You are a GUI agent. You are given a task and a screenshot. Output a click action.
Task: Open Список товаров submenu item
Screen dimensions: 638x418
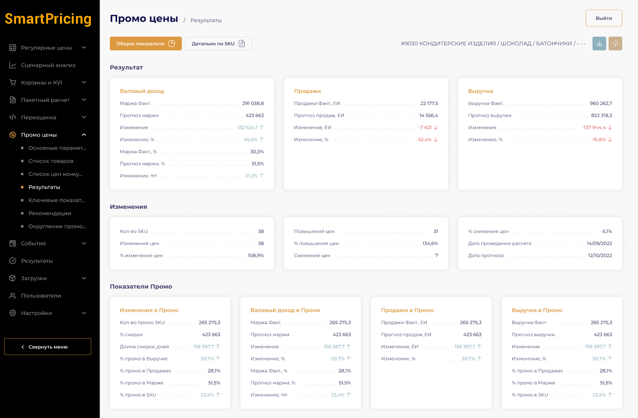pos(51,161)
